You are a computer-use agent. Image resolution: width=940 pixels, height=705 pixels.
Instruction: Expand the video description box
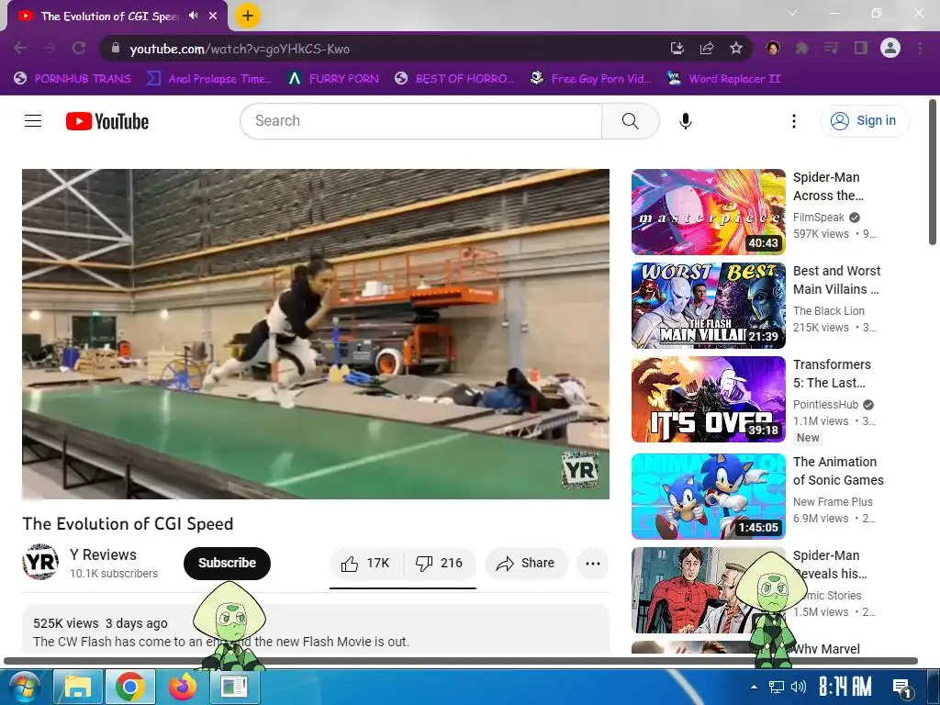pyautogui.click(x=316, y=629)
